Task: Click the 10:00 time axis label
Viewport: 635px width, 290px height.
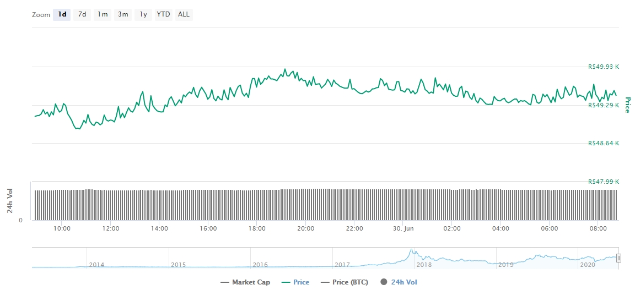Action: pos(62,228)
